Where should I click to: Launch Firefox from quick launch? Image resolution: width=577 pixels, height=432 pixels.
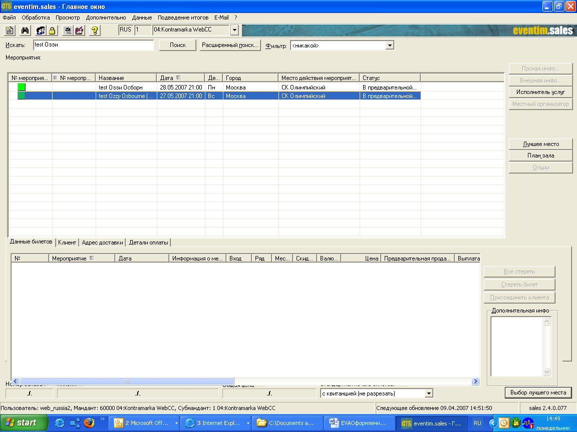point(89,423)
